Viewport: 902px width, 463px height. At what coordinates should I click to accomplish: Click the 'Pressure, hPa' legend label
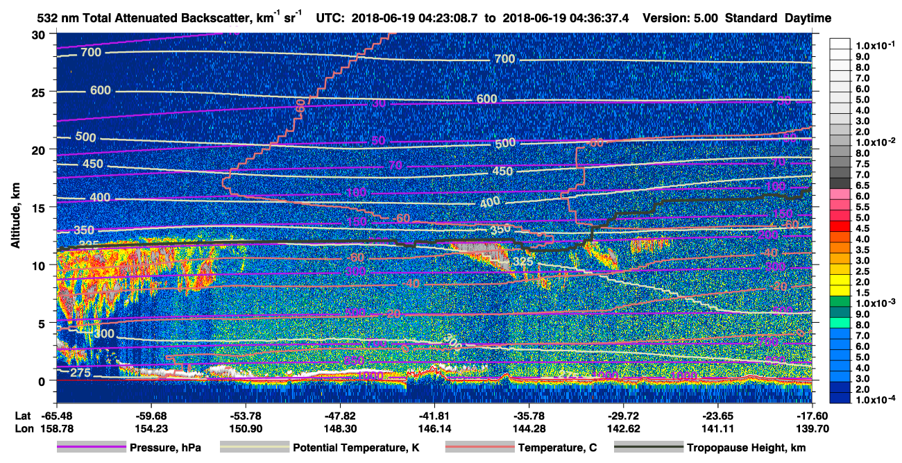point(165,448)
